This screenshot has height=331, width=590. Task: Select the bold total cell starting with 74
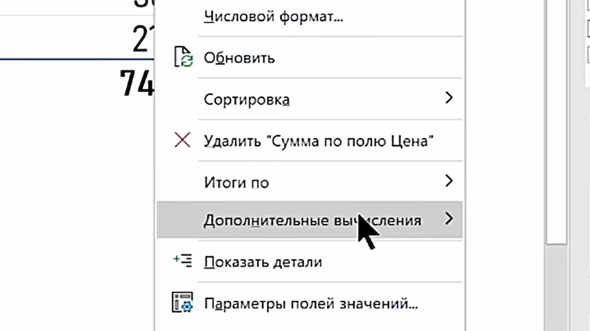coord(137,83)
